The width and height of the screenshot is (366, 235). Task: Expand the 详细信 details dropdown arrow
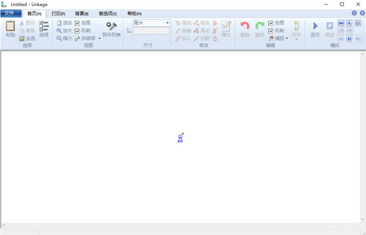point(99,38)
